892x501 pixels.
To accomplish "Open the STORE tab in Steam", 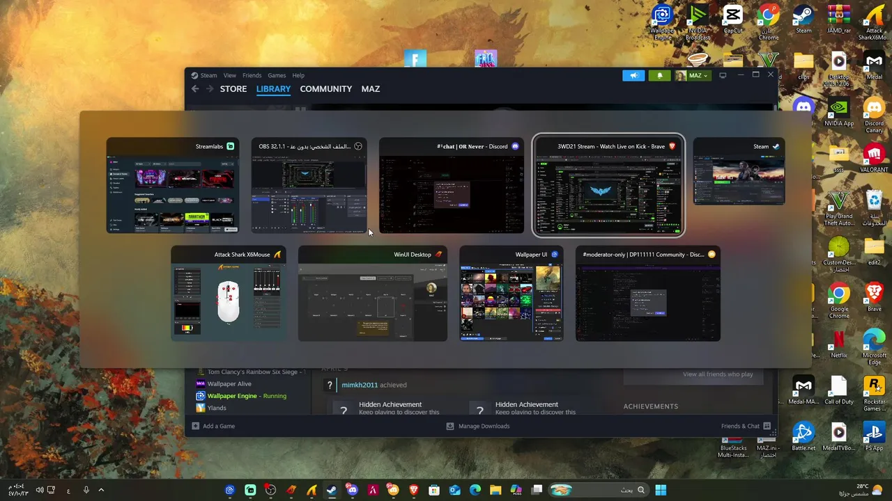I will [233, 89].
